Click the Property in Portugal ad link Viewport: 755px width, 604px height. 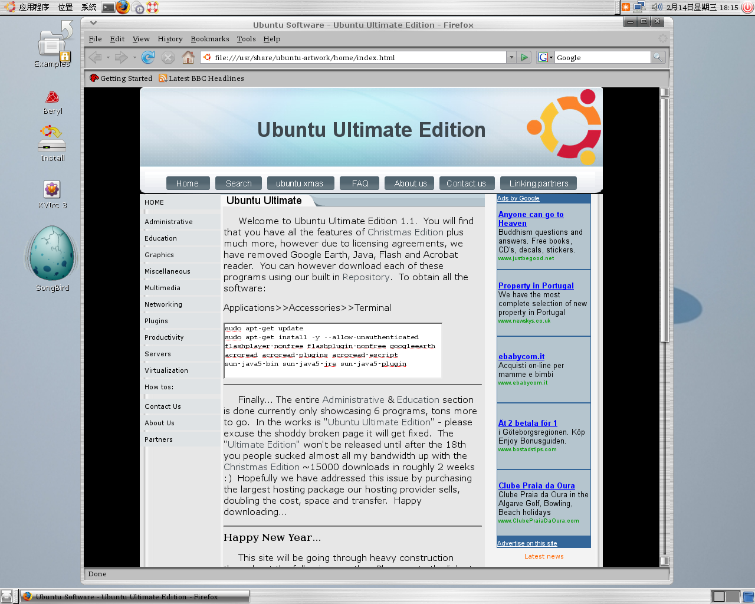(x=536, y=285)
